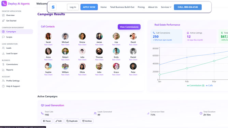
Task: Open Scripts in the sidebar
Action: 17,37
